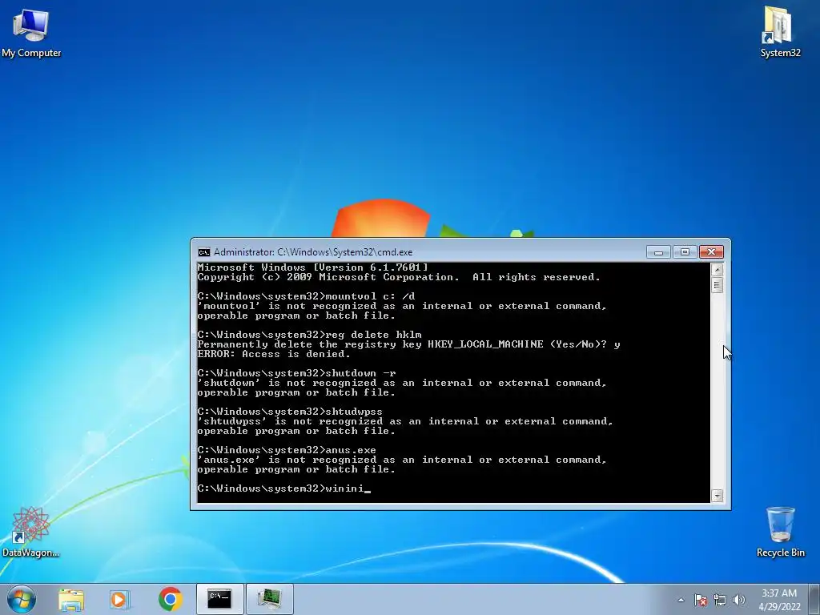This screenshot has width=820, height=615.
Task: Click the cmd scrollbar up arrow
Action: point(717,270)
